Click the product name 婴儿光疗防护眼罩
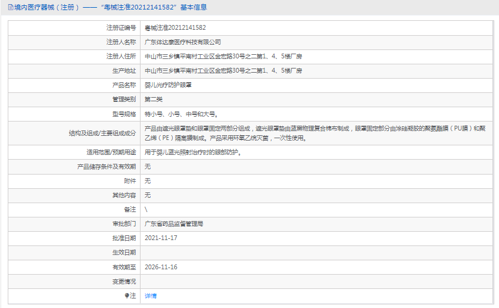Viewport: 499px width, 308px height. coord(168,85)
